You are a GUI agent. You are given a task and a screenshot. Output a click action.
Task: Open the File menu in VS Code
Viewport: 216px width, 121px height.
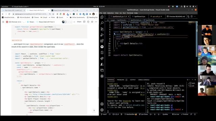(101, 13)
